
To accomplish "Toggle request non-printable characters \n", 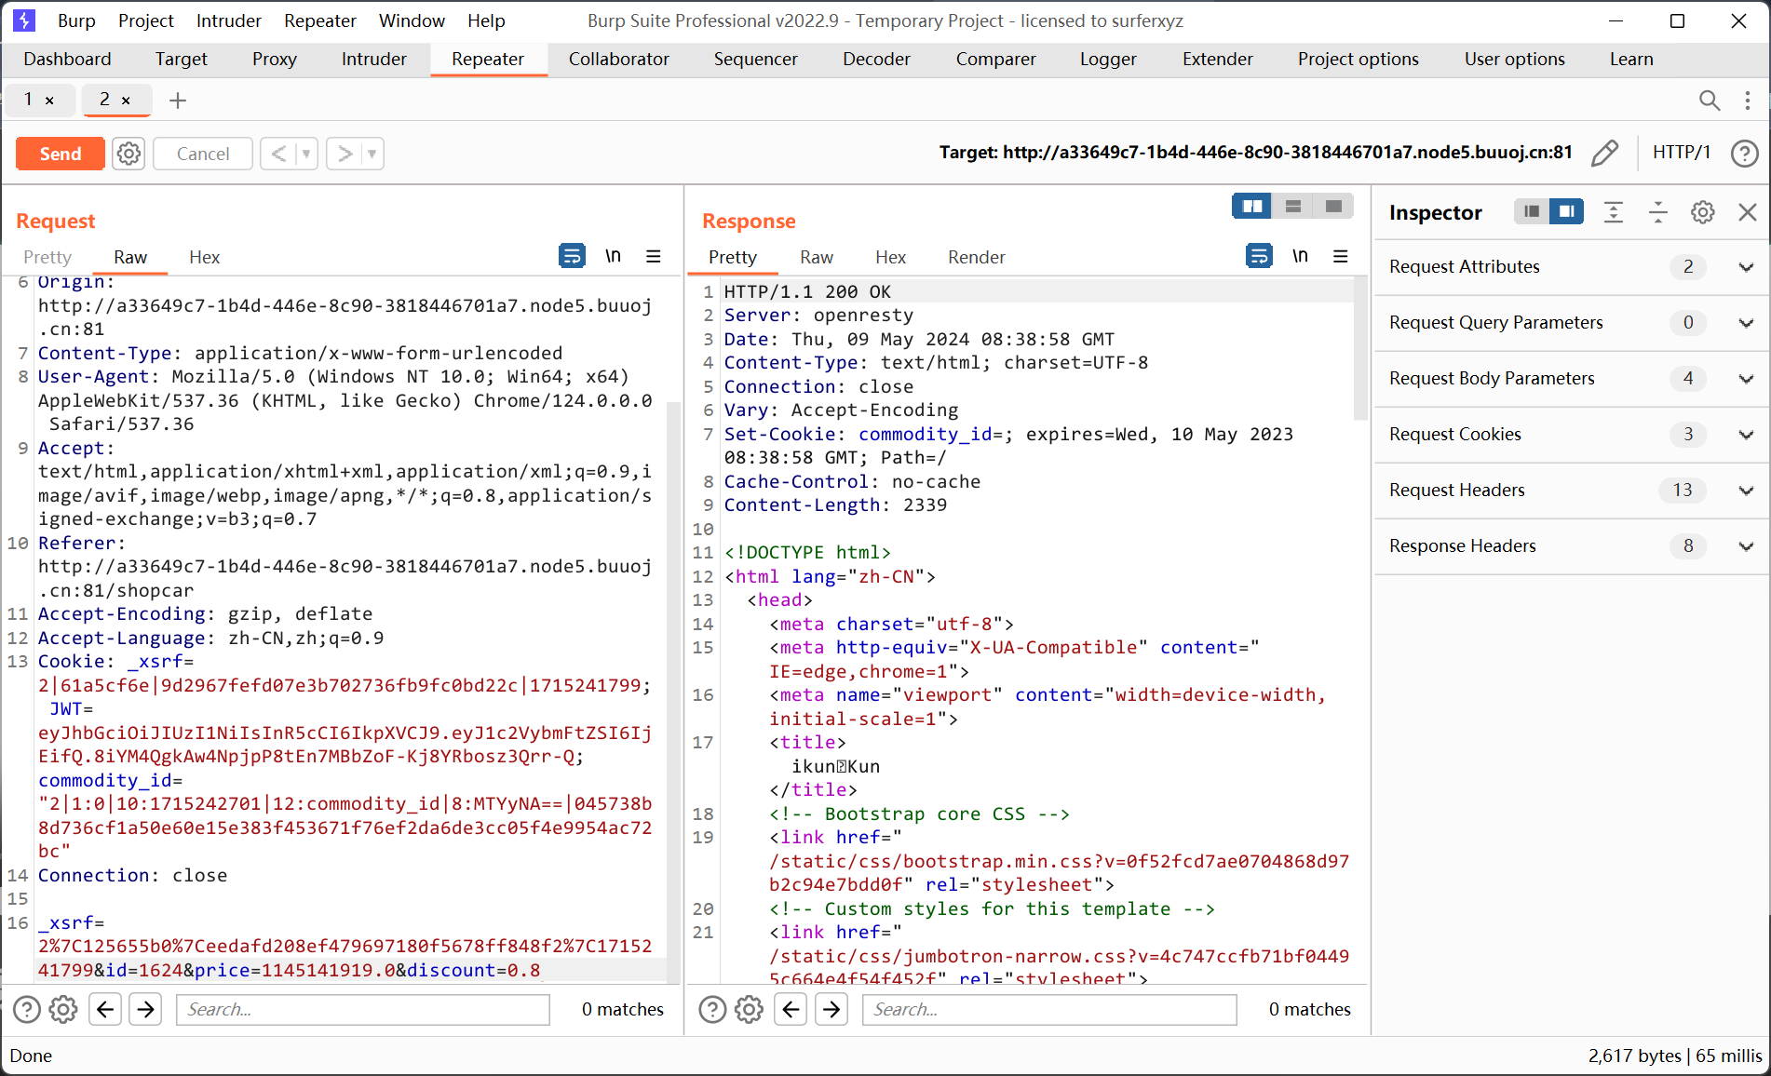I will 613,255.
